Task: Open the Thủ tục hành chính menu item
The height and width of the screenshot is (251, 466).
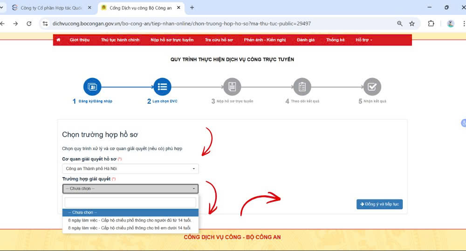Action: coord(120,40)
